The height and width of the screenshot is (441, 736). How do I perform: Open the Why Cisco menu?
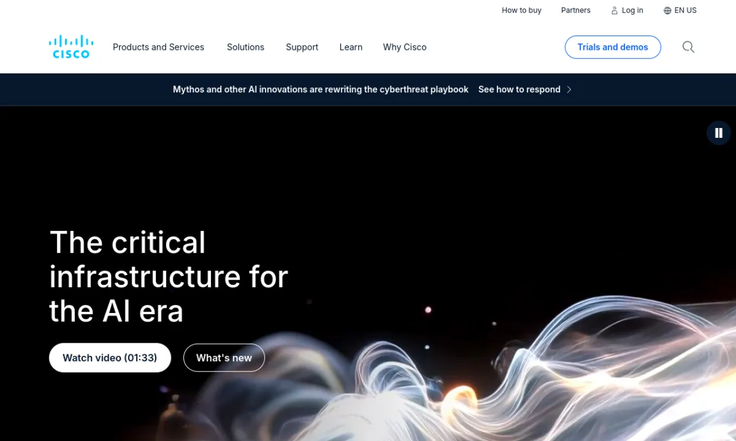tap(405, 47)
